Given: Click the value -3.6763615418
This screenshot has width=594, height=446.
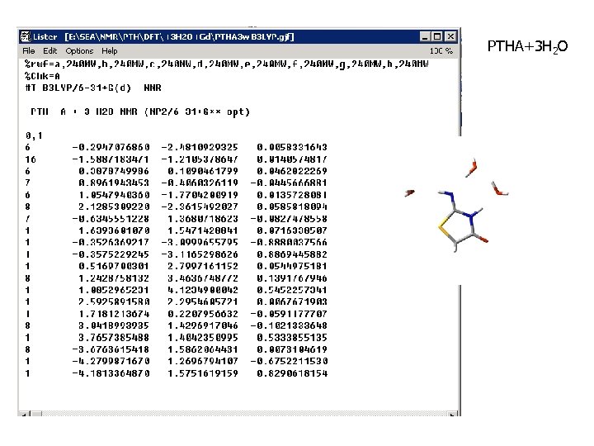Looking at the screenshot, I should click(x=111, y=349).
